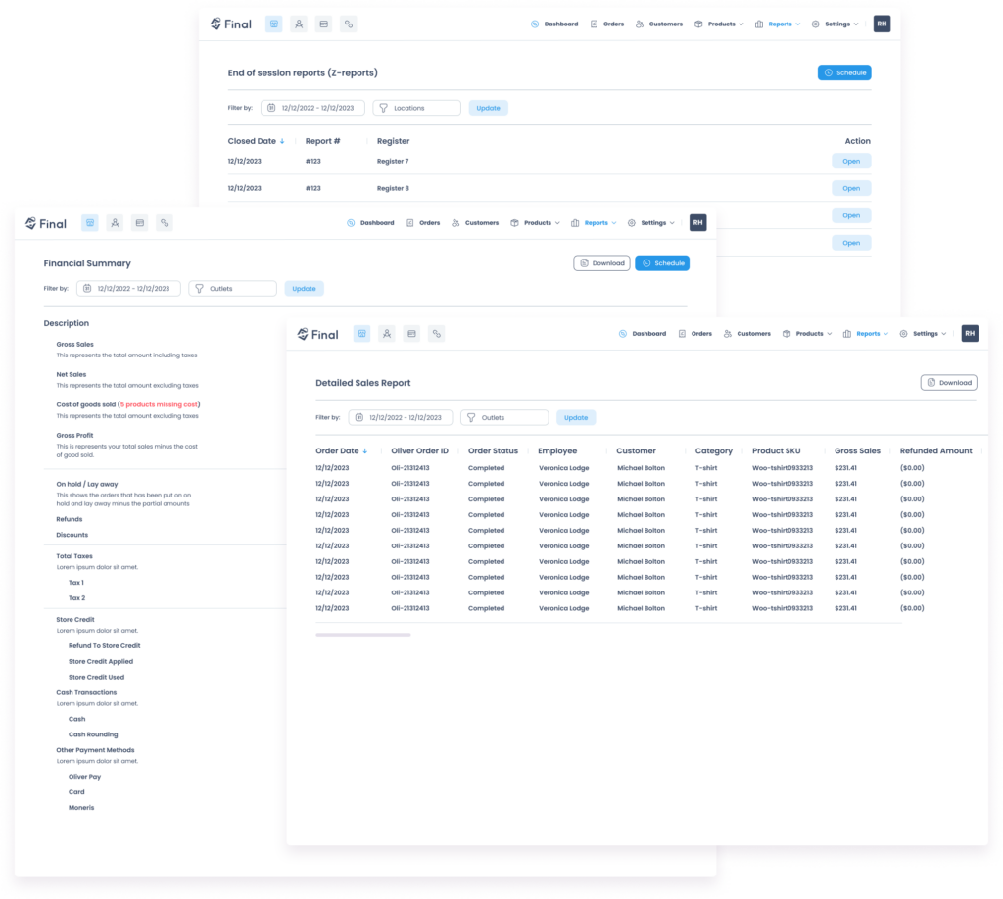
Task: Sort Detailed Sales Report by Order Date arrow
Action: click(x=365, y=451)
